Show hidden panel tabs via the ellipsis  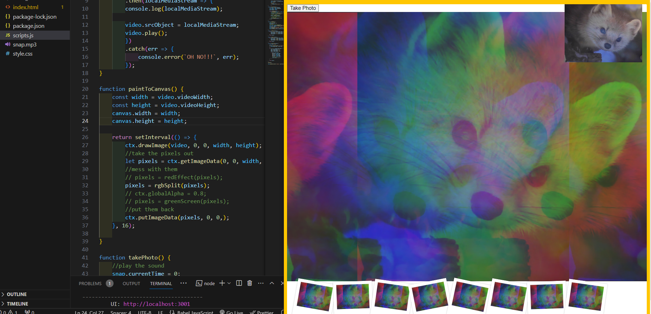183,283
